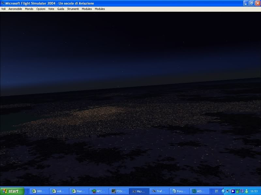Viewport: 261px width, 195px height.
Task: Open the Modules menu right after Strumenti
Action: (87, 9)
